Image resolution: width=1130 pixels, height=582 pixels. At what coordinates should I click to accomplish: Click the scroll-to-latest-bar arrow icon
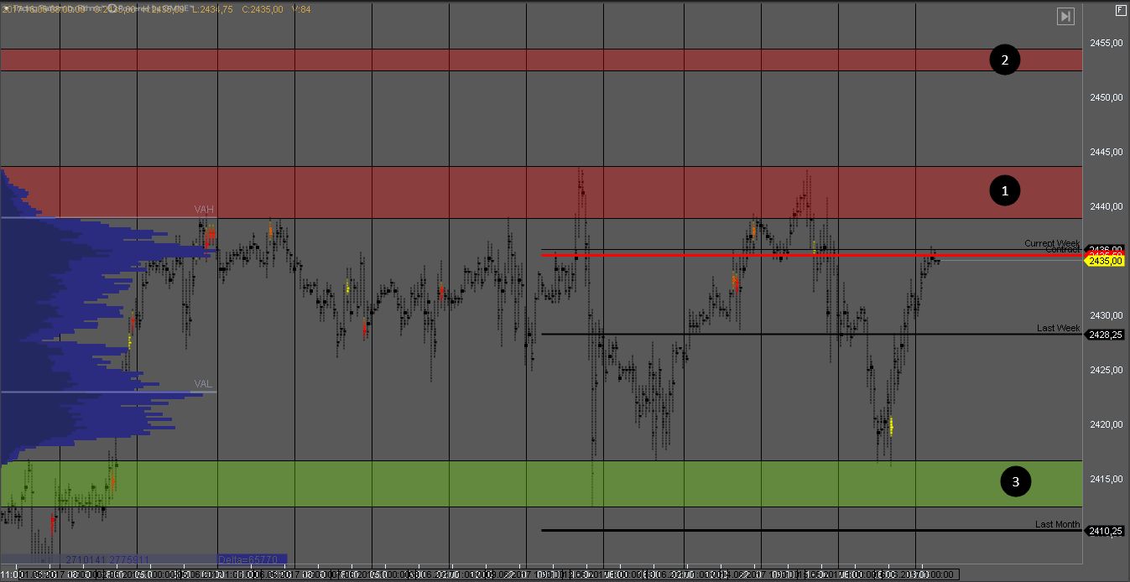(x=1065, y=16)
